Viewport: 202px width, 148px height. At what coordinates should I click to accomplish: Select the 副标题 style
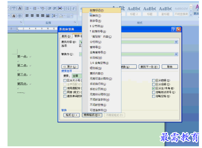click(x=165, y=11)
